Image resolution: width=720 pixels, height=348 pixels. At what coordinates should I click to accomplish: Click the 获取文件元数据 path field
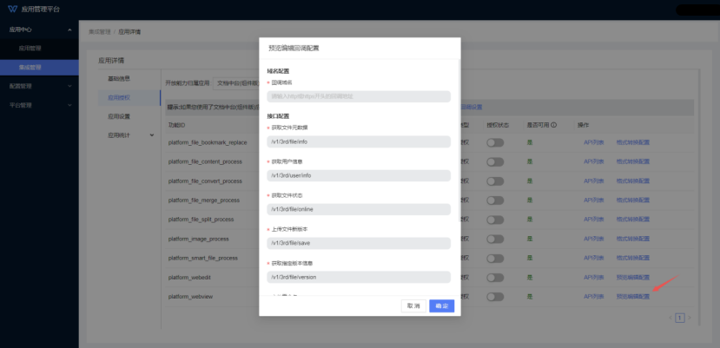pyautogui.click(x=359, y=141)
